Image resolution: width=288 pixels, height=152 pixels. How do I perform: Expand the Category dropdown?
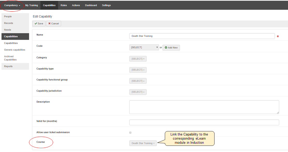pos(138,59)
